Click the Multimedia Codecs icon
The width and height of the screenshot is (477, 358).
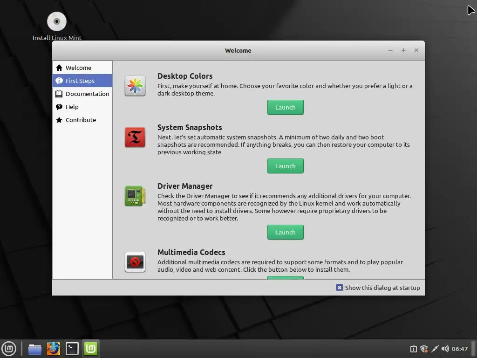coord(135,262)
